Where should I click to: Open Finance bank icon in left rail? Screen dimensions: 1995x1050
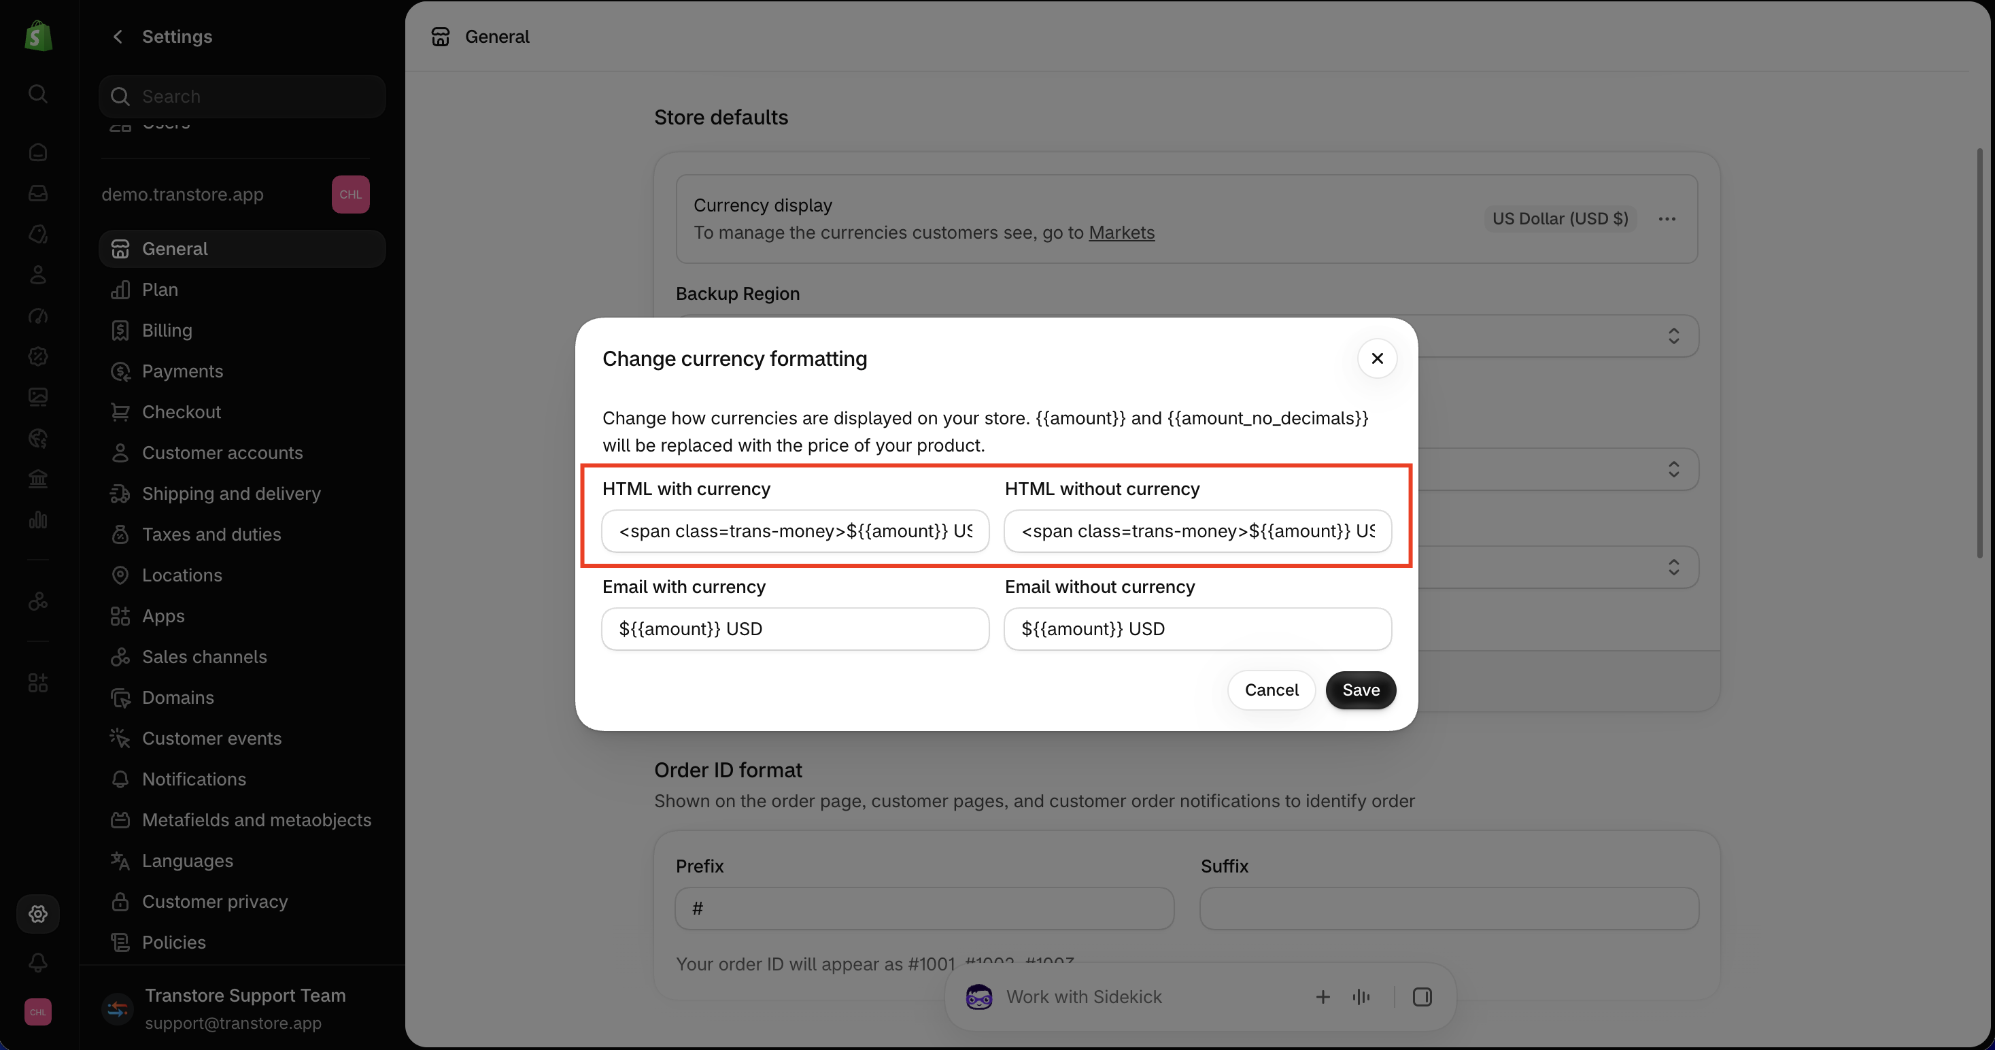[x=38, y=479]
